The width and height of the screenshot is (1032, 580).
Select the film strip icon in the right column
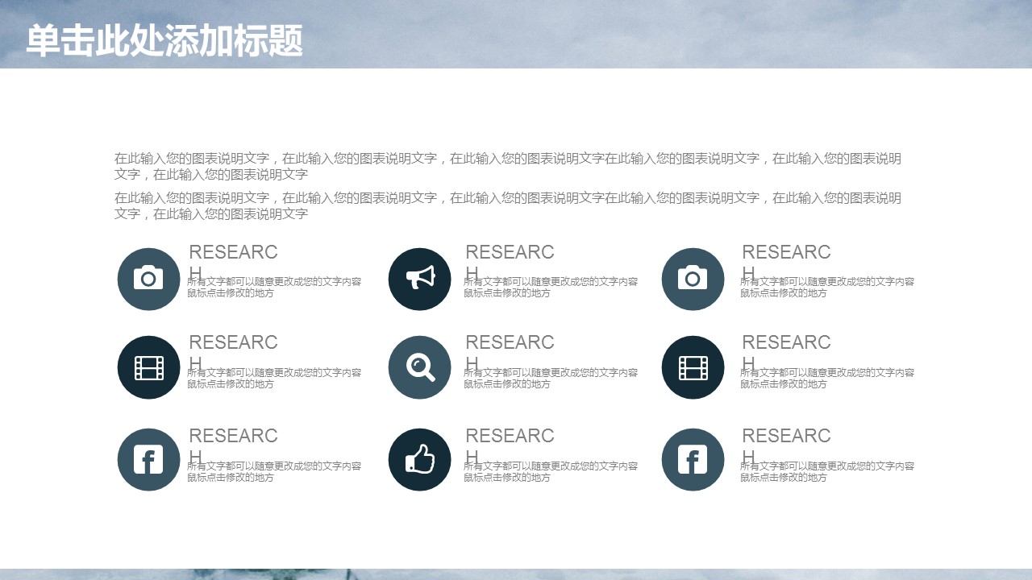point(693,367)
